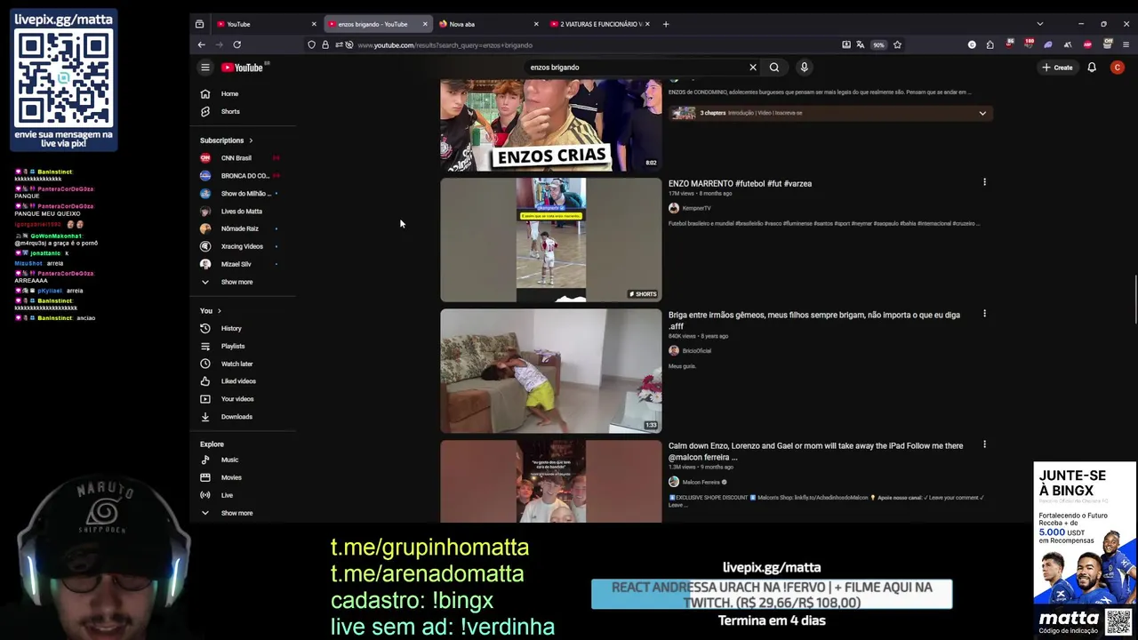Open the ENZO MARRENTO #futebol video title
The height and width of the screenshot is (640, 1138).
740,184
